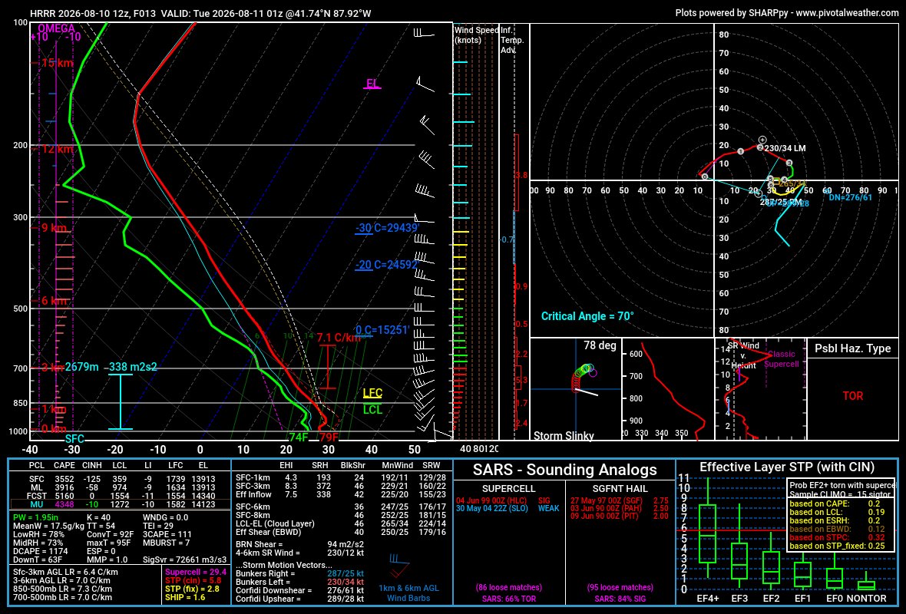The height and width of the screenshot is (614, 906).
Task: Click the 79F surface temperature value
Action: point(329,437)
